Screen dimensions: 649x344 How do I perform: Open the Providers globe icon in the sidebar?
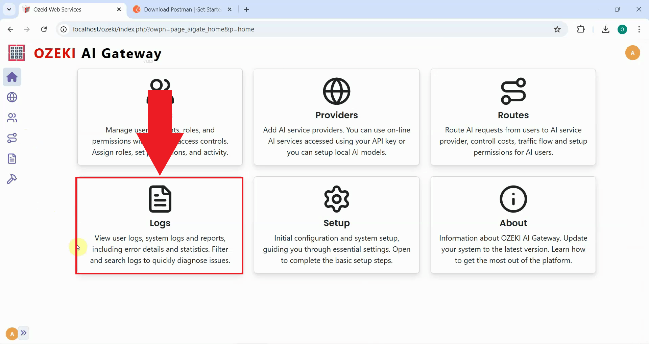click(12, 97)
